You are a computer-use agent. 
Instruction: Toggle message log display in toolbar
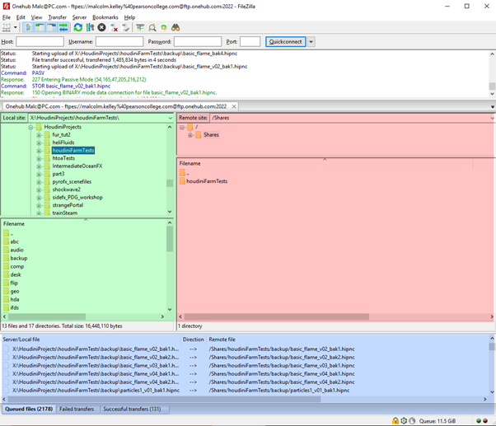tap(28, 28)
